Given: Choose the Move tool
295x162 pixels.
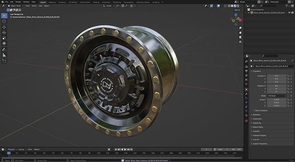Looking at the screenshot, I should coord(4,27).
